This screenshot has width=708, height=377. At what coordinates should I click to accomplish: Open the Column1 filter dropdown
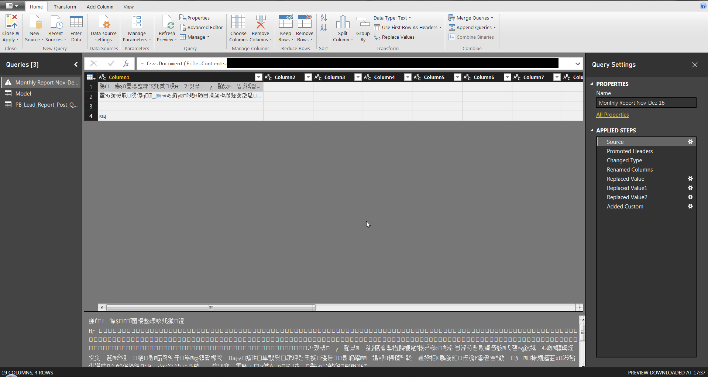[258, 77]
